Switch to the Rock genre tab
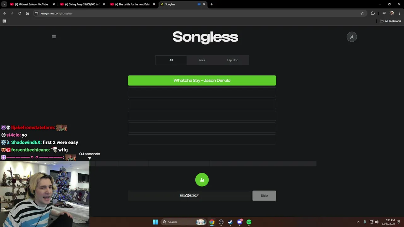 pyautogui.click(x=202, y=60)
